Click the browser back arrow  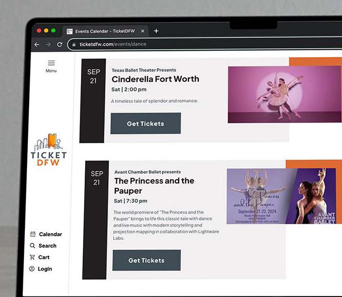(x=37, y=45)
